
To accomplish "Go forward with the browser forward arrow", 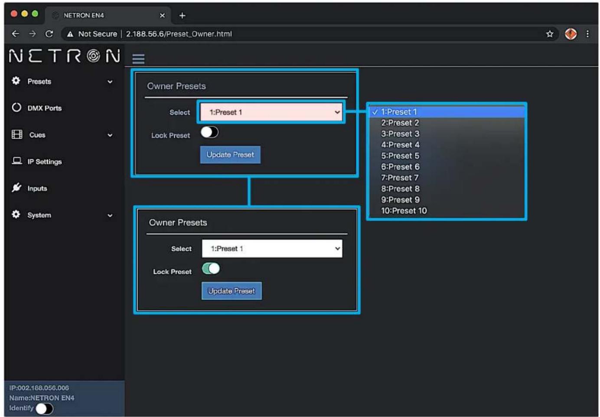I will tap(33, 34).
